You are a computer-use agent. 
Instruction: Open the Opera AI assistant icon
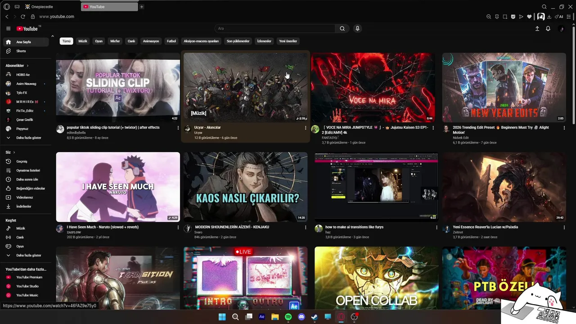(560, 17)
